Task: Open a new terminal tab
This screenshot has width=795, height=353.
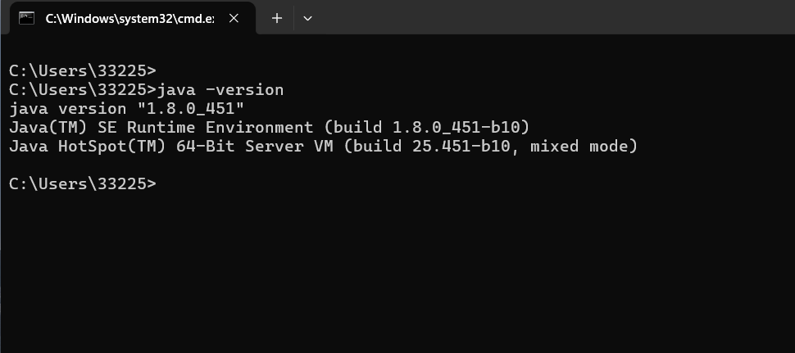Action: (277, 18)
